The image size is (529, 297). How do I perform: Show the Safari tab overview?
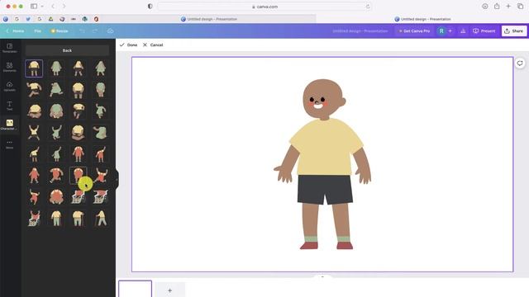tap(520, 7)
